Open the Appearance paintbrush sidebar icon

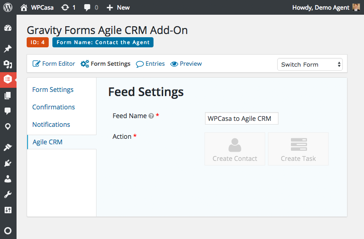(8, 147)
